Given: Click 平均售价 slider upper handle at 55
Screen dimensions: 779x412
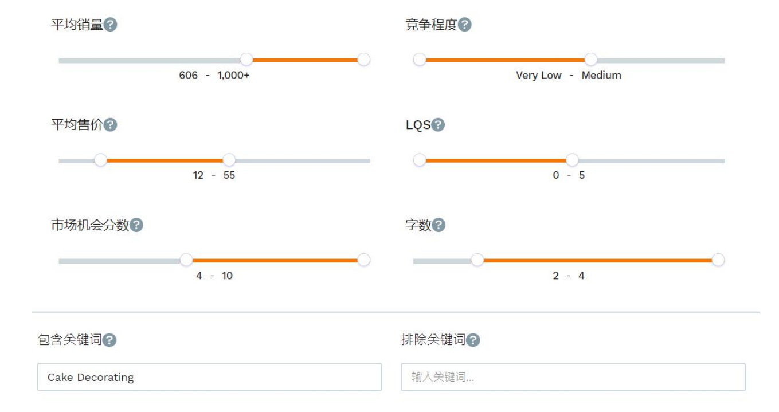Looking at the screenshot, I should coord(229,160).
